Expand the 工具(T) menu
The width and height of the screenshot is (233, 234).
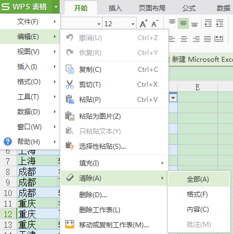[x=30, y=97]
